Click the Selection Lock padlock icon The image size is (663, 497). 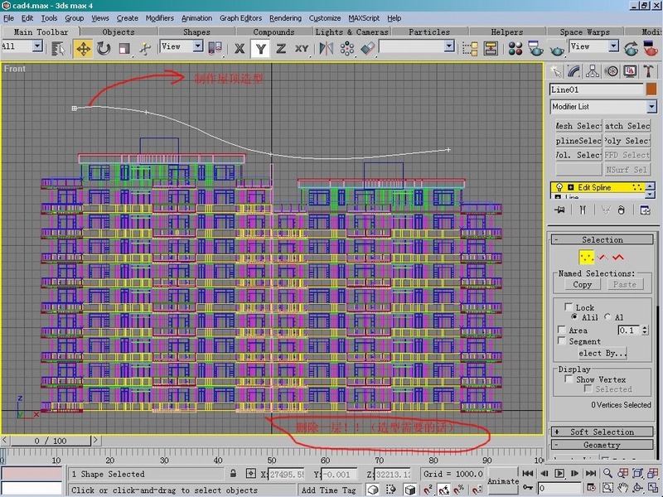(235, 474)
